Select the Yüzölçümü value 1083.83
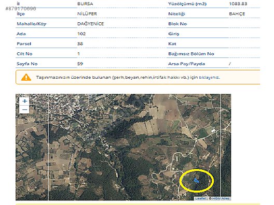The width and height of the screenshot is (274, 205). click(238, 4)
